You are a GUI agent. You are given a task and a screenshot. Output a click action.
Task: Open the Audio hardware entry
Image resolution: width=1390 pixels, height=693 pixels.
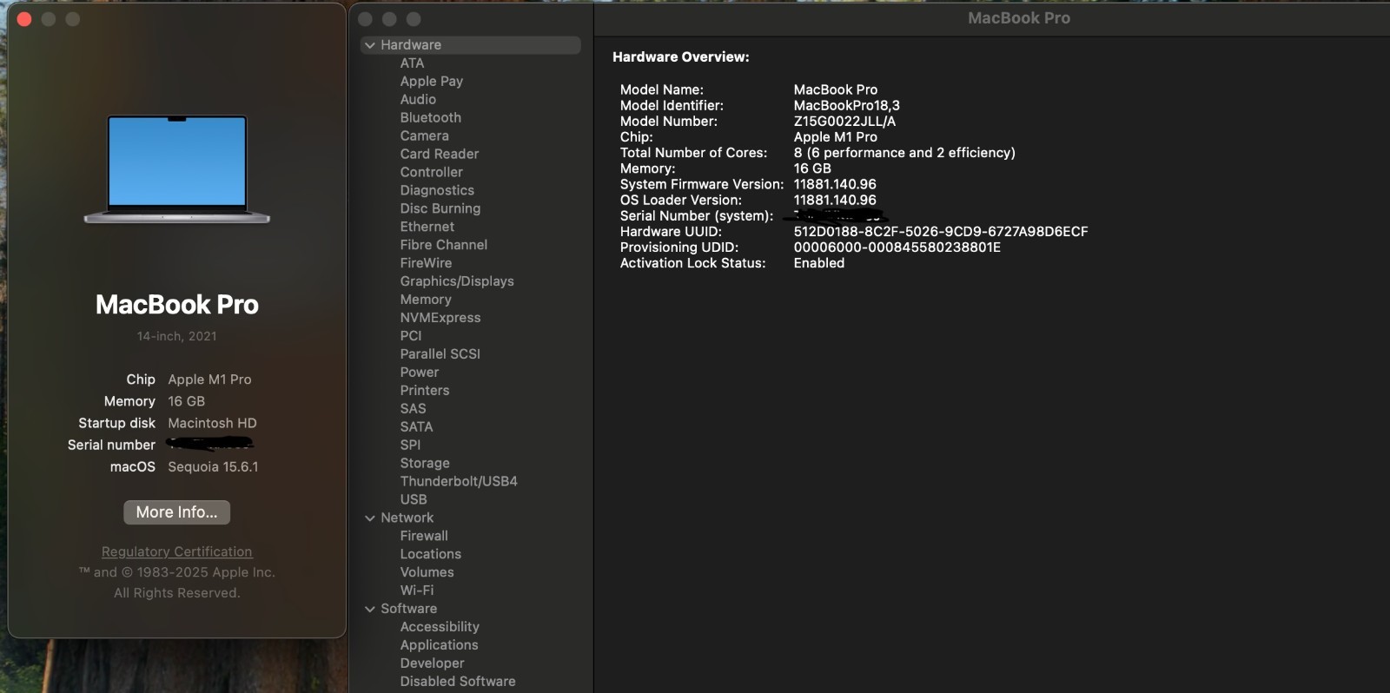418,100
